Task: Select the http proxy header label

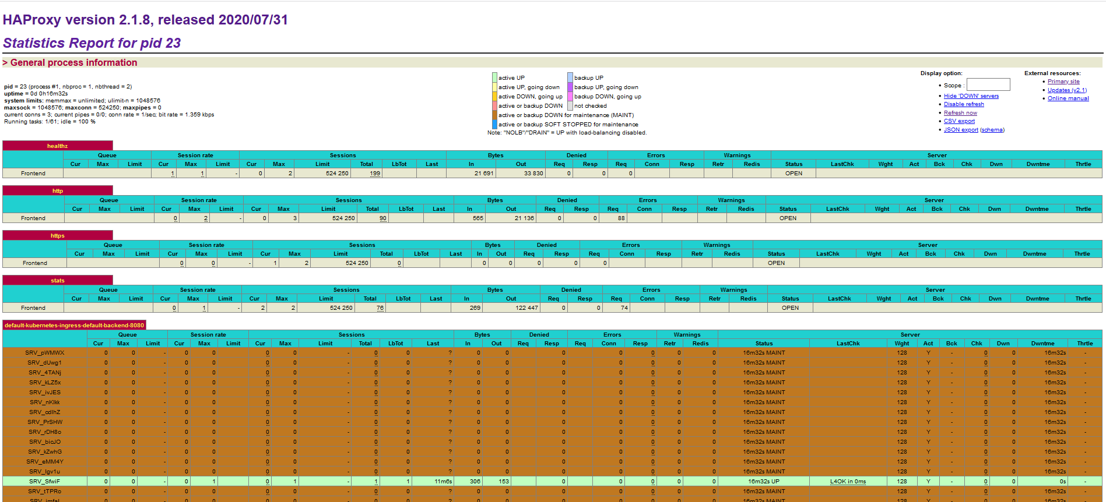Action: 57,191
